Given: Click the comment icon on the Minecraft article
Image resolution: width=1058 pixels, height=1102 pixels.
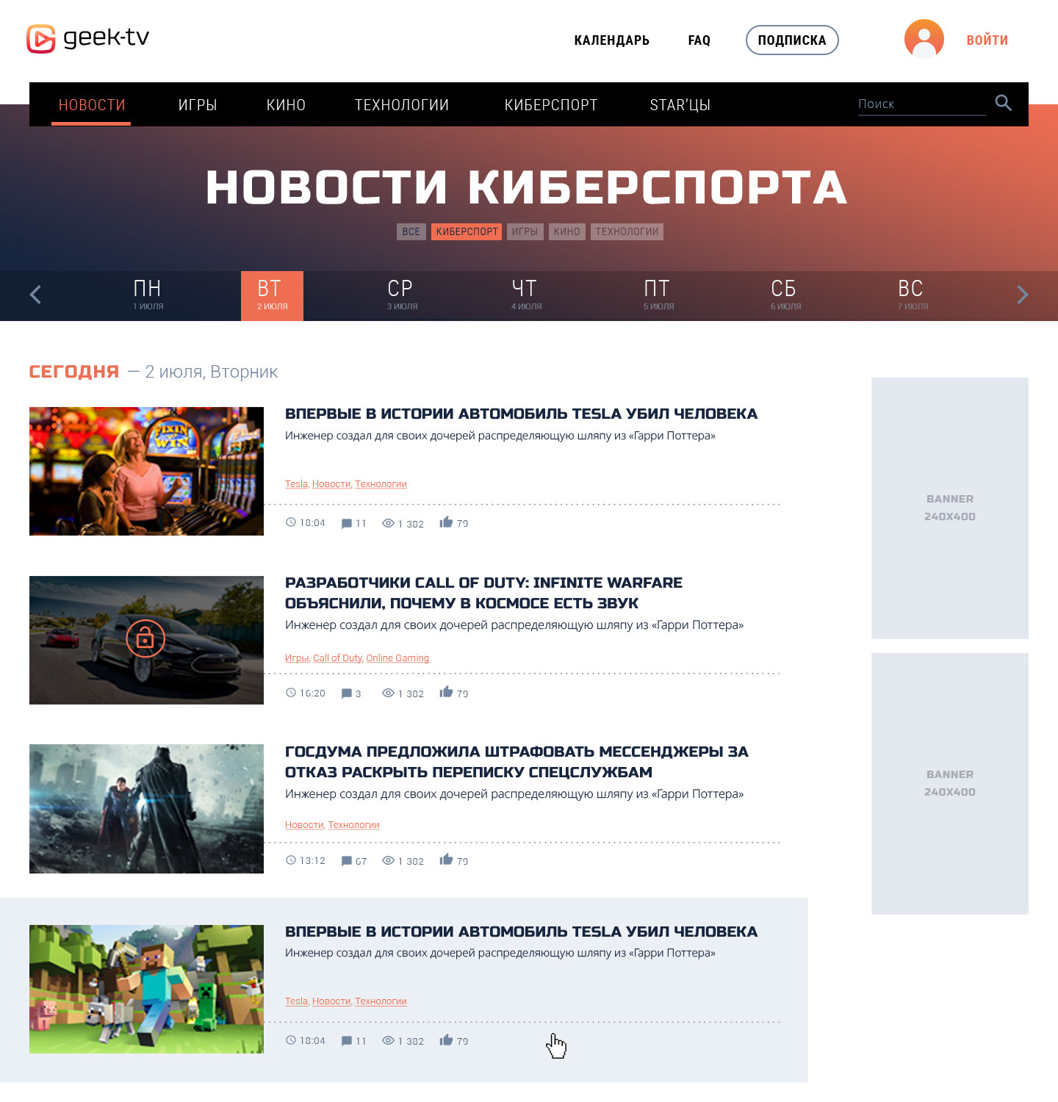Looking at the screenshot, I should pyautogui.click(x=347, y=1040).
